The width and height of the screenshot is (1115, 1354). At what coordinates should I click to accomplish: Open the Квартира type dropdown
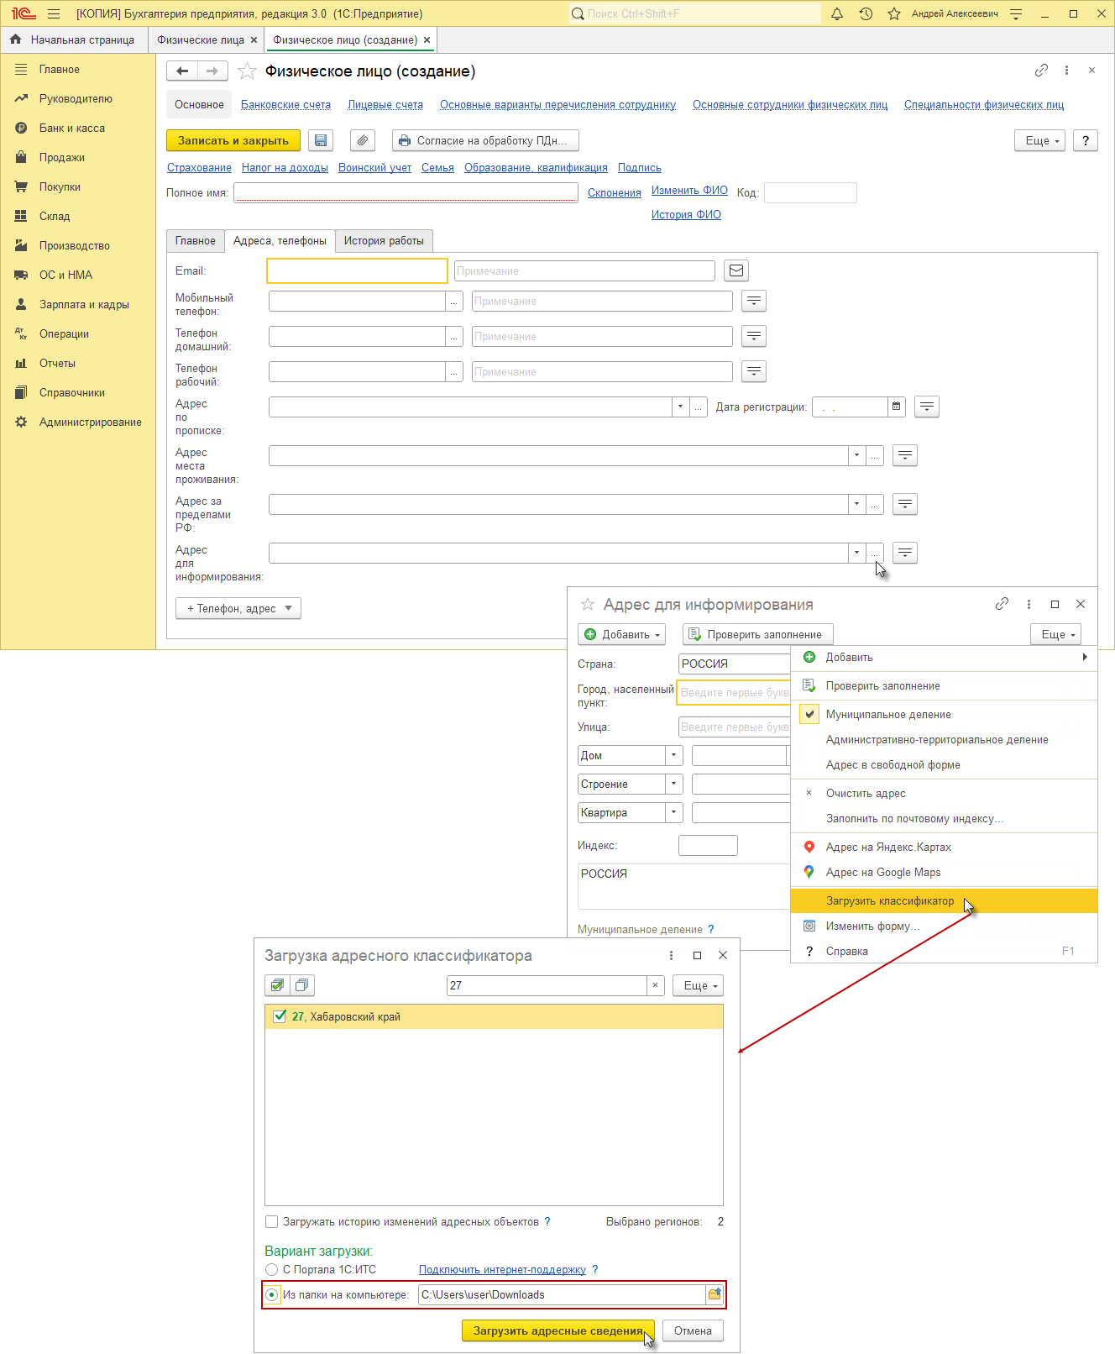click(x=673, y=812)
